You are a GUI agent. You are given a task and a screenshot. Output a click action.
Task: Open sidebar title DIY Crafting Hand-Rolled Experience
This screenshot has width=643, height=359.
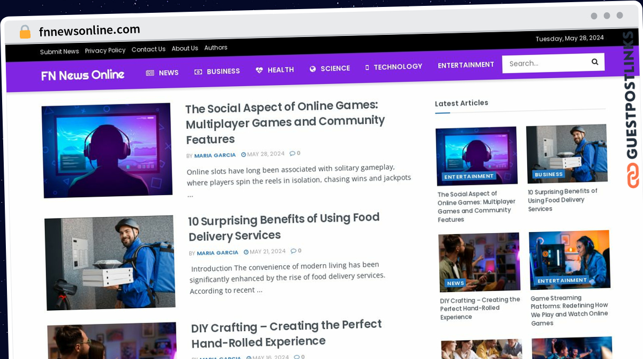click(x=480, y=308)
